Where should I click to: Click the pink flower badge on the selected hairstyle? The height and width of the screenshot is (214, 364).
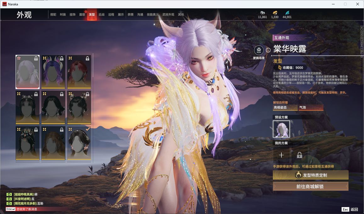[19, 58]
